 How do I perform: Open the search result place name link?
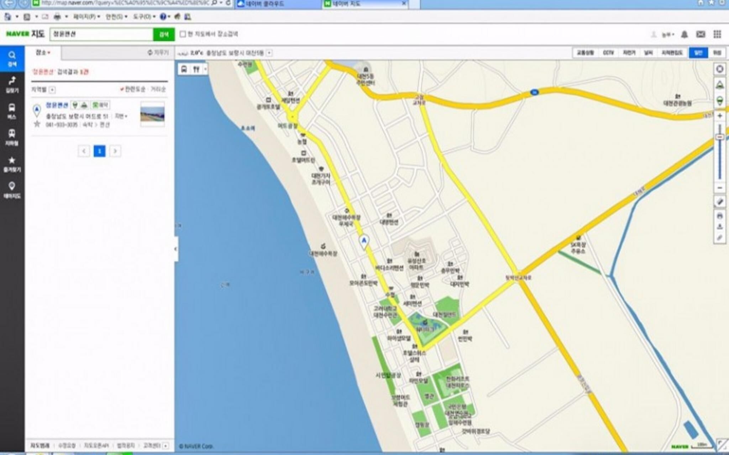[57, 105]
